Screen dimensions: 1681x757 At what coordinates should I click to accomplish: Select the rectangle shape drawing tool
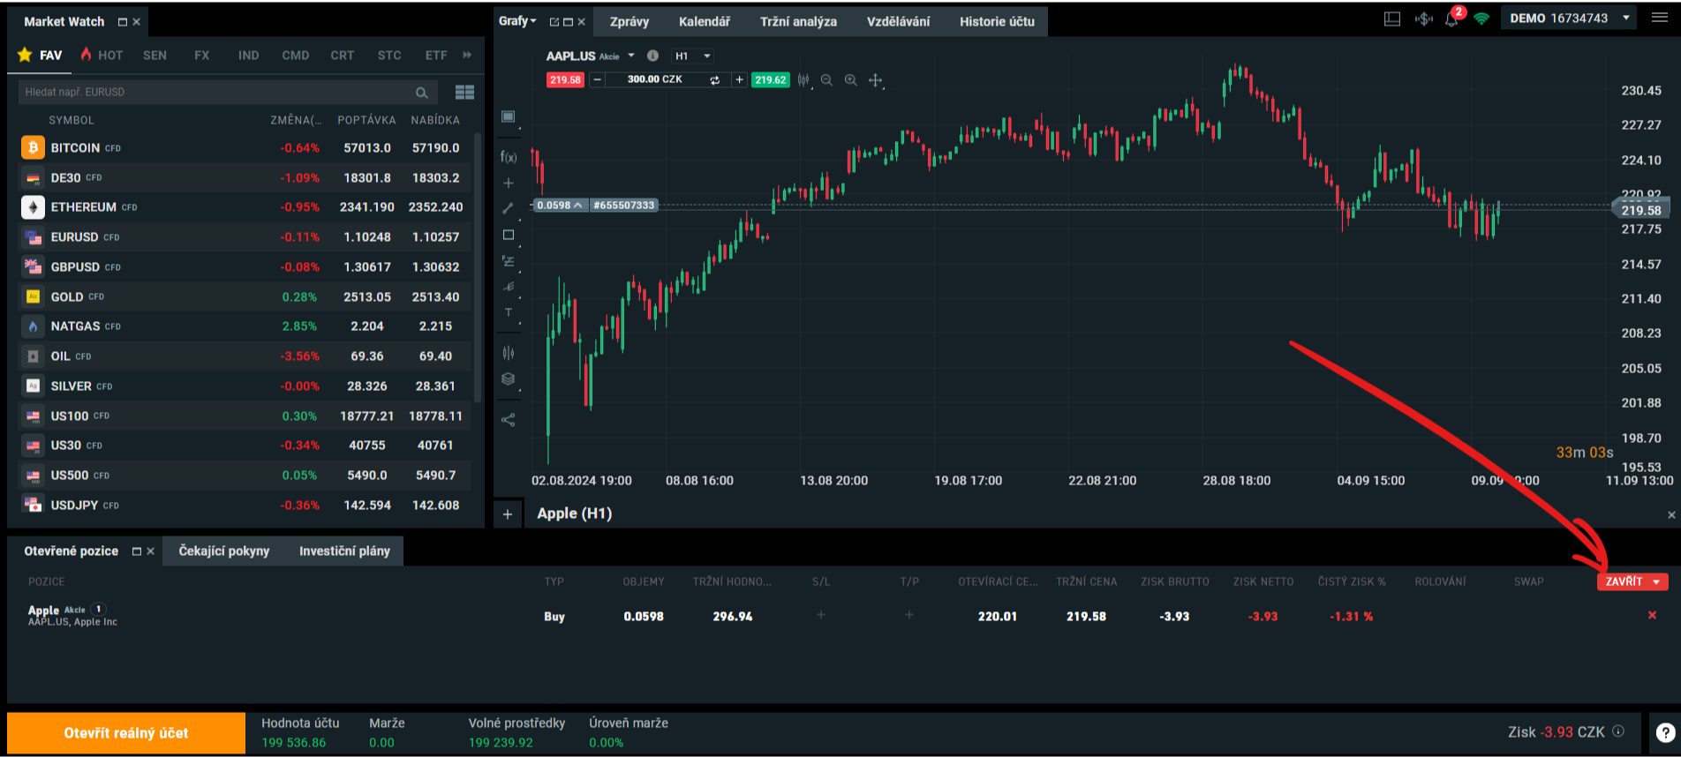[x=509, y=235]
